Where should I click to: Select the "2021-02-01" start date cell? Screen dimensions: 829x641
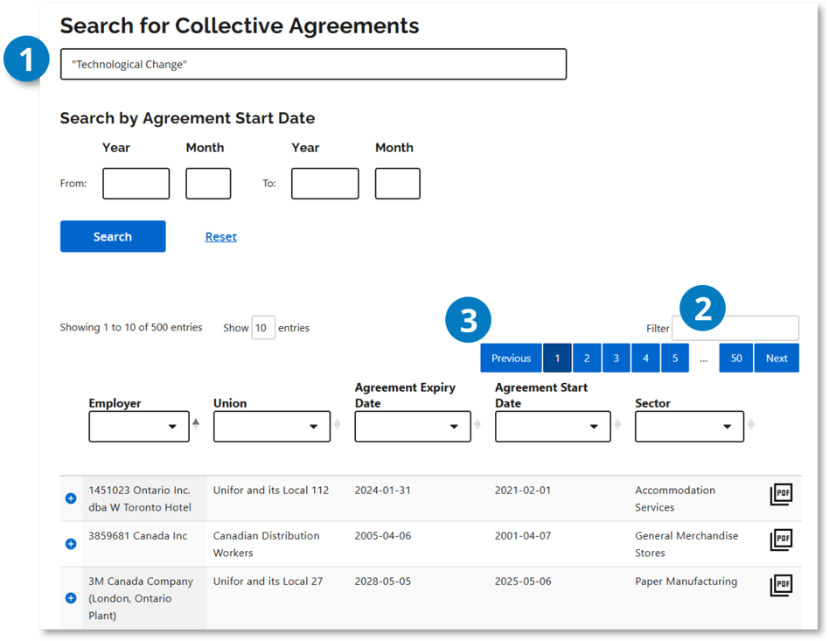tap(522, 491)
